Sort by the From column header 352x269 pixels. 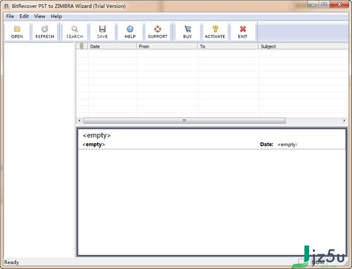pos(167,46)
